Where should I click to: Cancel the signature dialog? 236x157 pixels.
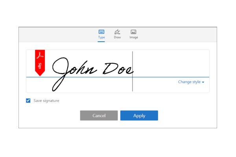(x=99, y=115)
